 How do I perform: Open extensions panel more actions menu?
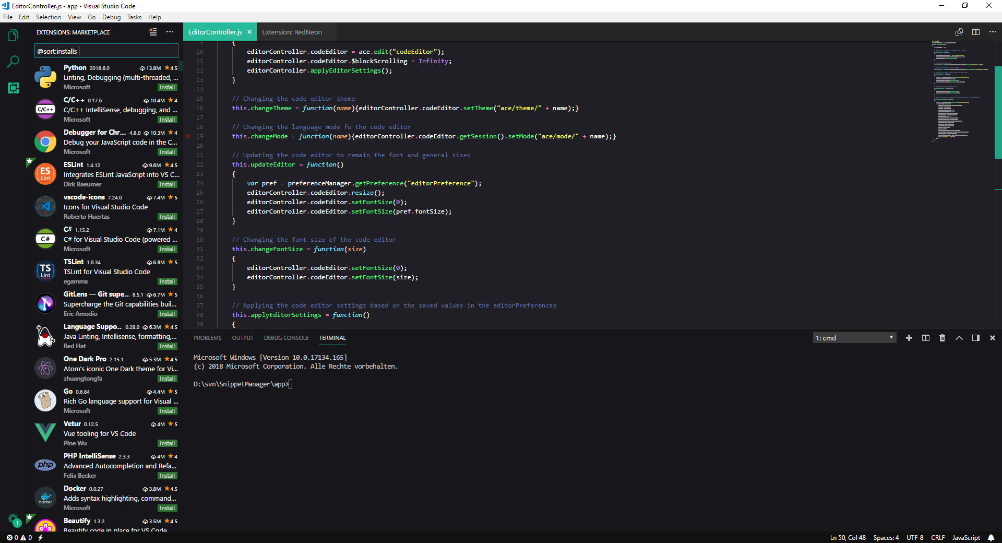(x=170, y=32)
